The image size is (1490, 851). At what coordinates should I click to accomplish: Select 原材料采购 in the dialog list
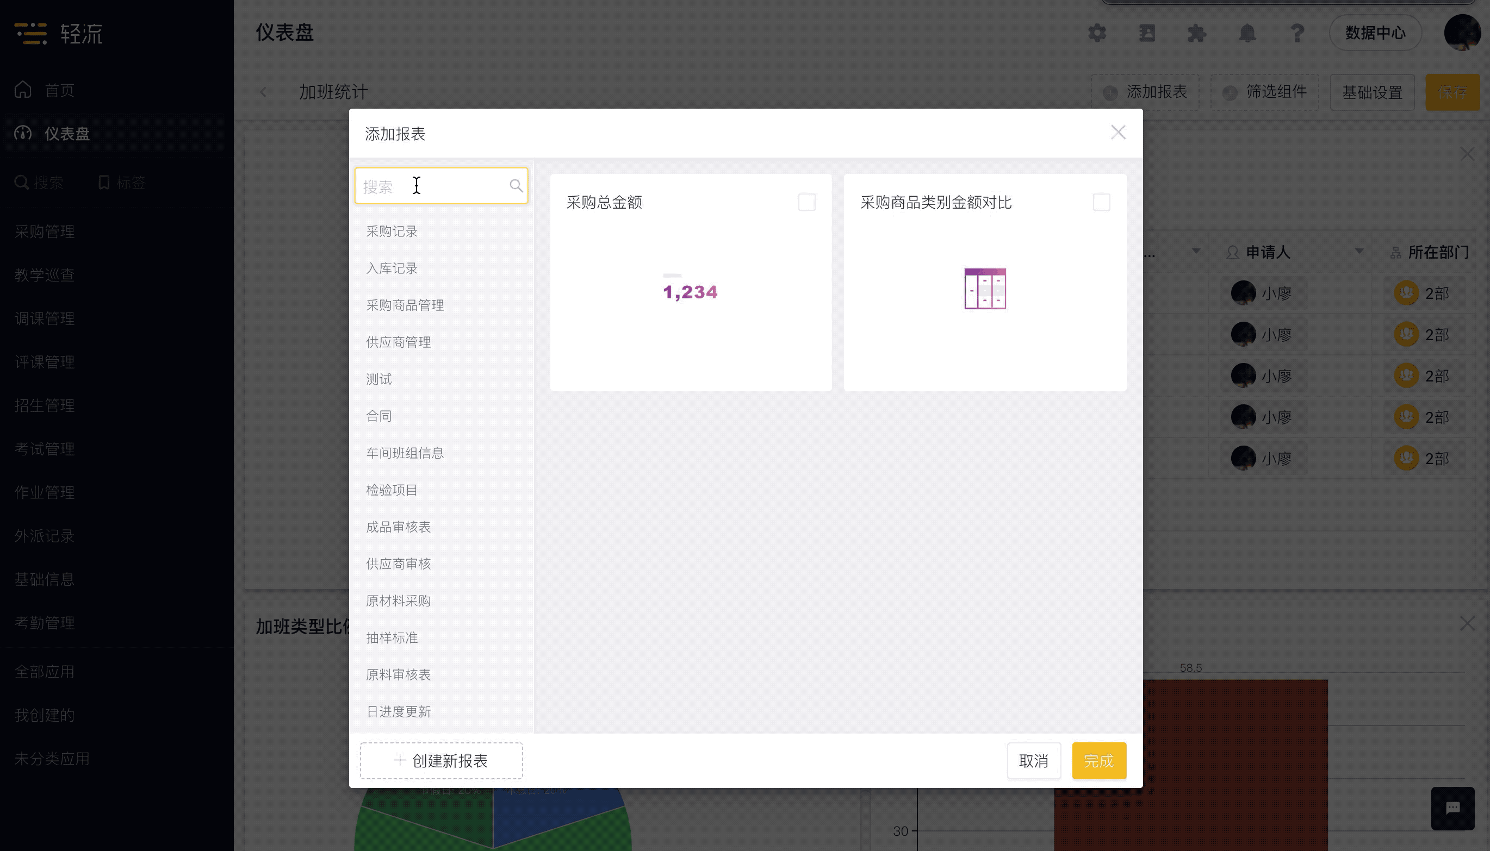398,601
